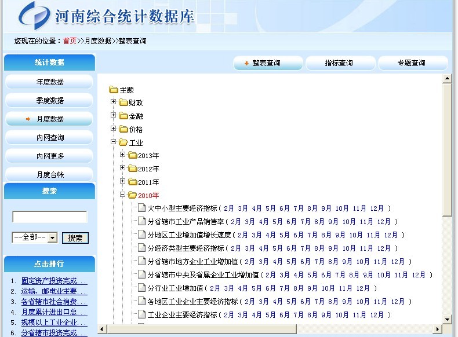
Task: Open 固定资产投资完成 ranking link
Action: point(53,280)
